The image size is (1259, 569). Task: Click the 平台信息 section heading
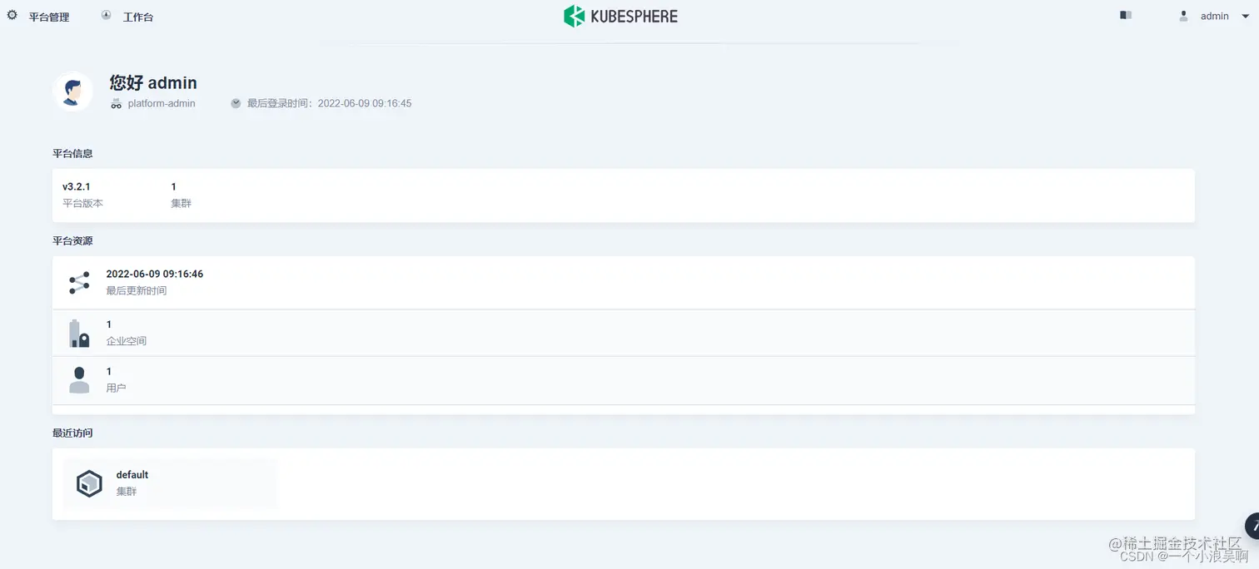pyautogui.click(x=72, y=154)
